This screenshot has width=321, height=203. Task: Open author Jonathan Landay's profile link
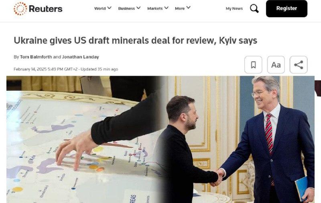(81, 57)
